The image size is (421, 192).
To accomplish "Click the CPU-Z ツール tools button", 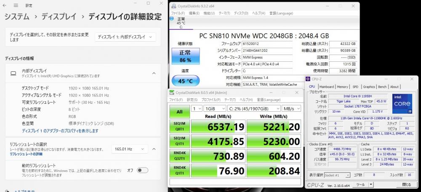I will 360,184.
